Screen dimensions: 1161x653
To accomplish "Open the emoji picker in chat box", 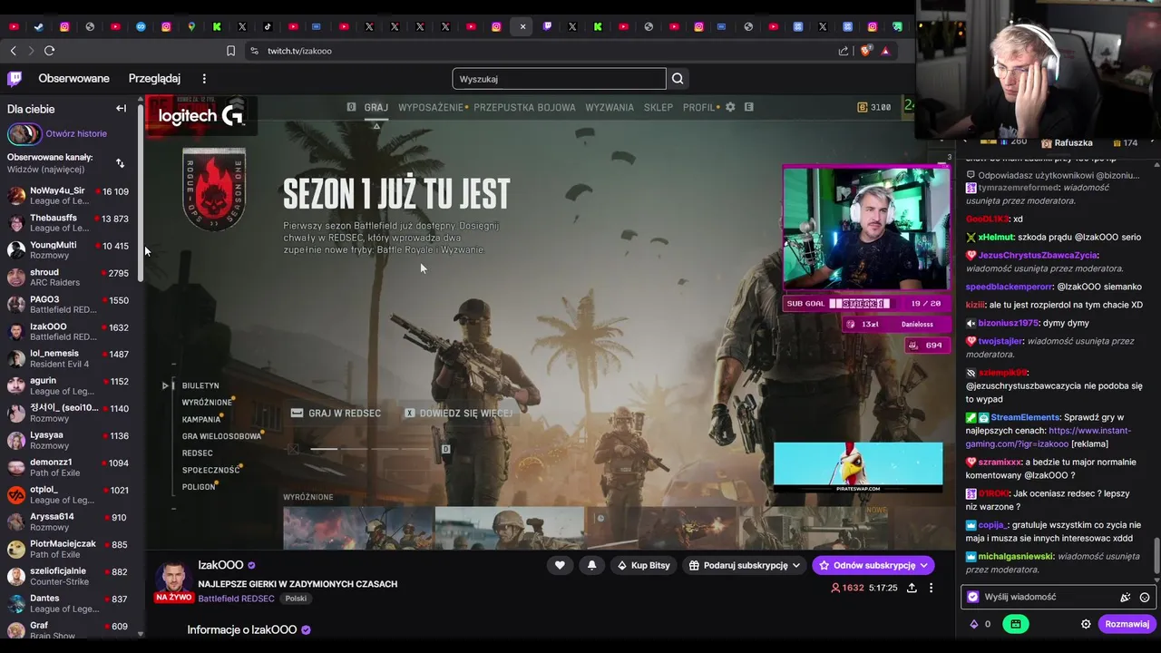I will tap(1145, 597).
